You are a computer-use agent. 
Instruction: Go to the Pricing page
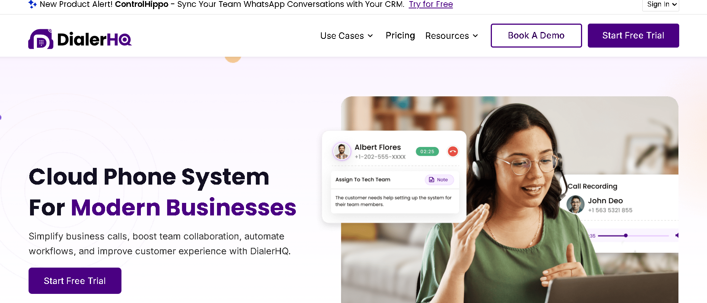pos(400,35)
